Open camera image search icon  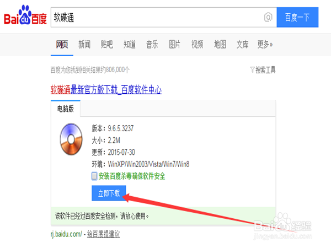(268, 17)
